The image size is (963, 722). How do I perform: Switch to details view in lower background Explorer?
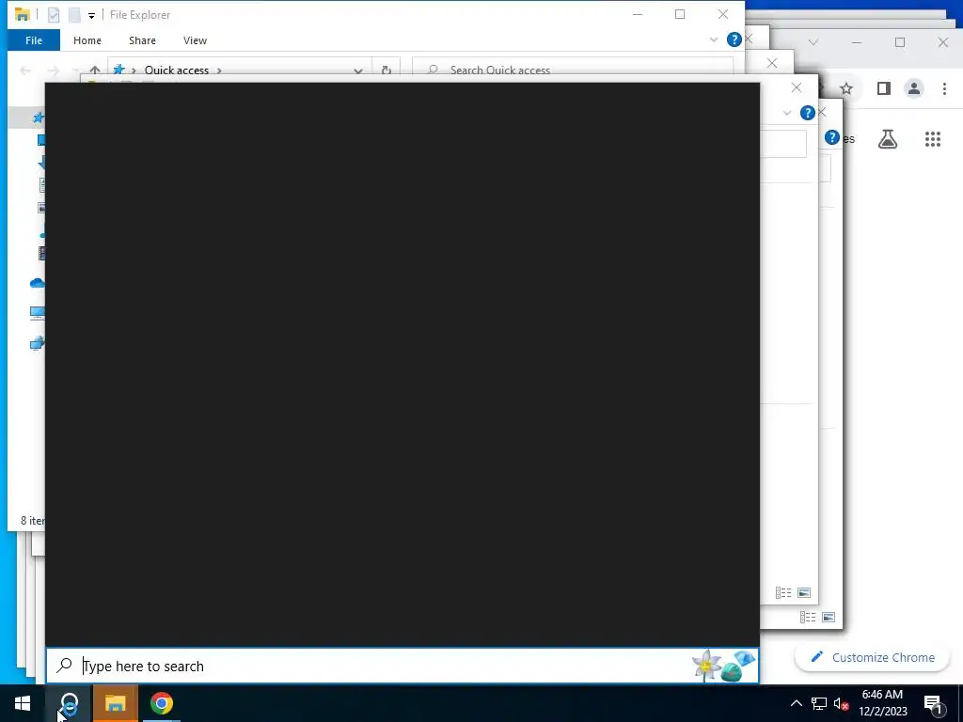pos(808,617)
